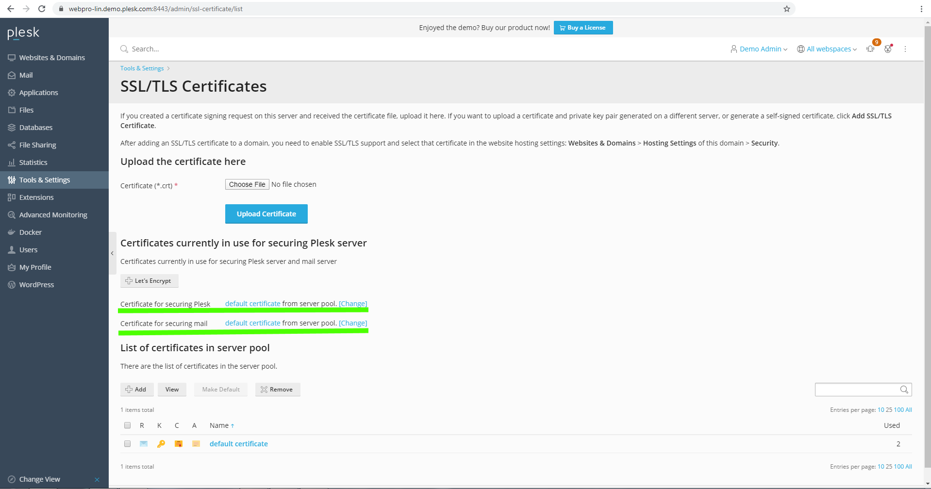
Task: Click the Upload Certificate button
Action: 266,214
